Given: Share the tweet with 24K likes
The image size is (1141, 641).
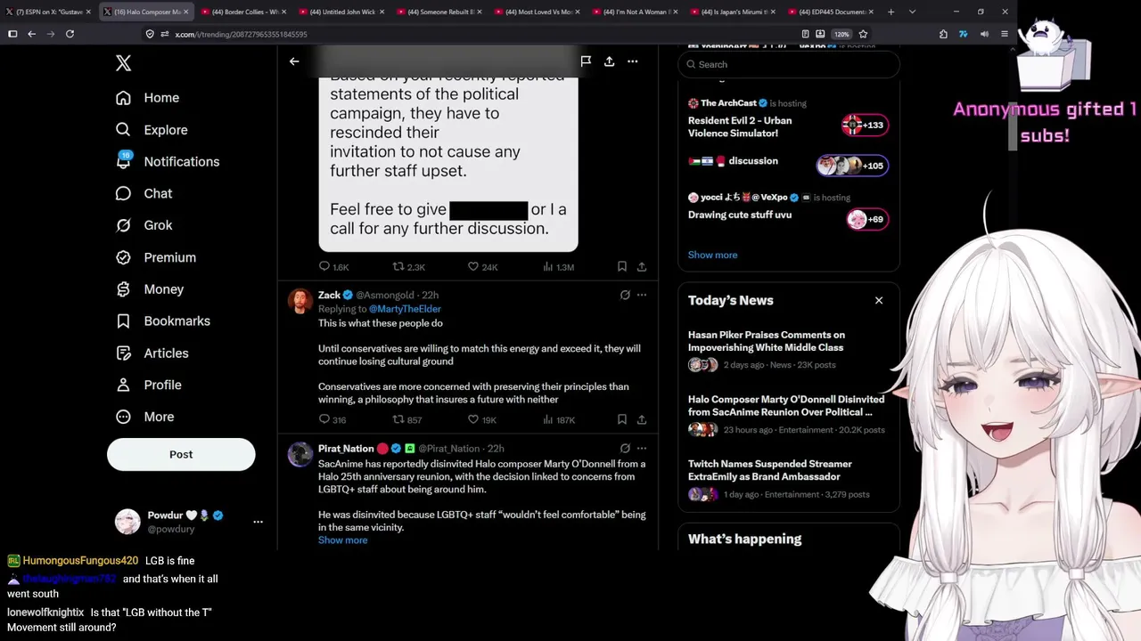Looking at the screenshot, I should pos(642,267).
